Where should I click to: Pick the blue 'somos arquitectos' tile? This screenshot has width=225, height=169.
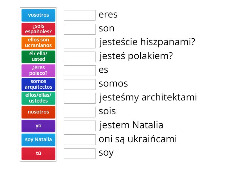pos(38,84)
